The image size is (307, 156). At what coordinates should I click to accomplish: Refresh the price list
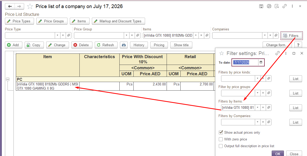tap(106, 45)
